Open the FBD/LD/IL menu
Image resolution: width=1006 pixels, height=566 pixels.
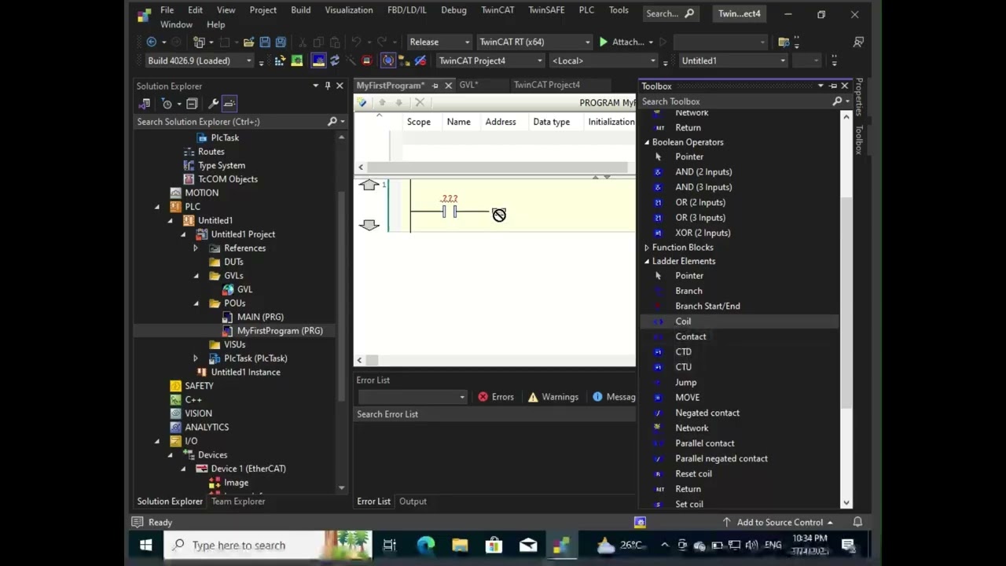tap(407, 10)
